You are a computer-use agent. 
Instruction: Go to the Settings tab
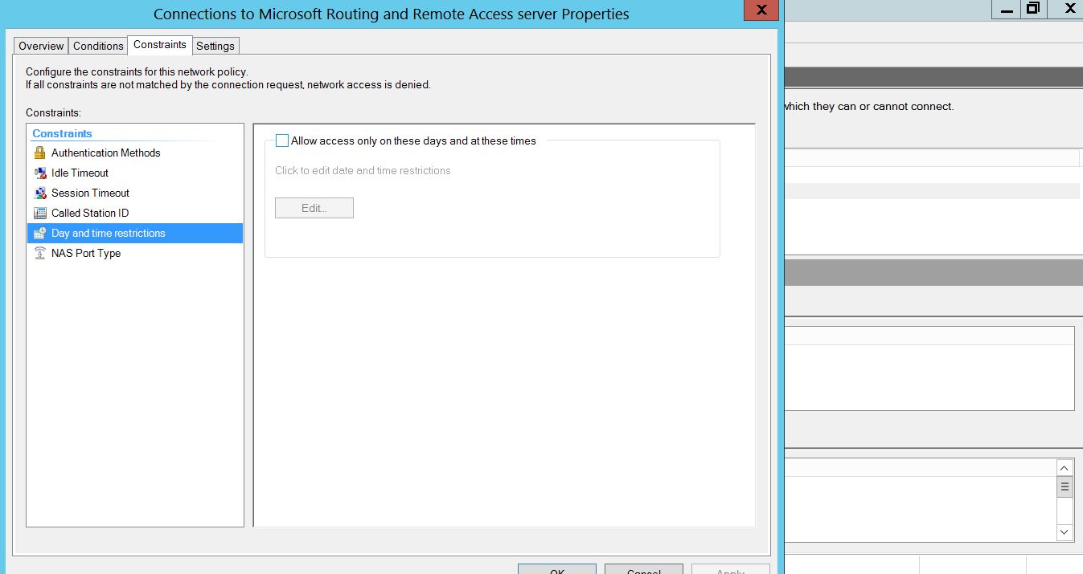(x=215, y=46)
